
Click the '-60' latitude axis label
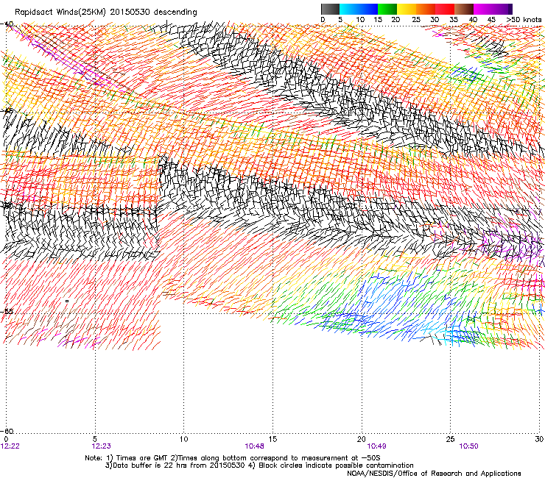coord(7,431)
